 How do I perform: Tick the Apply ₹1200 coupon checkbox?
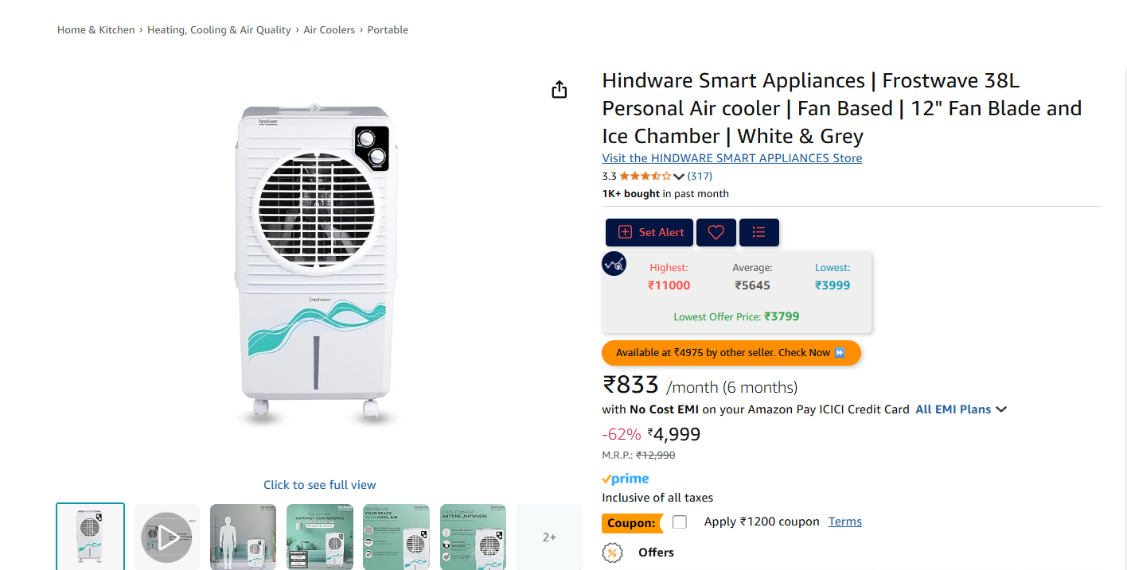pos(680,522)
